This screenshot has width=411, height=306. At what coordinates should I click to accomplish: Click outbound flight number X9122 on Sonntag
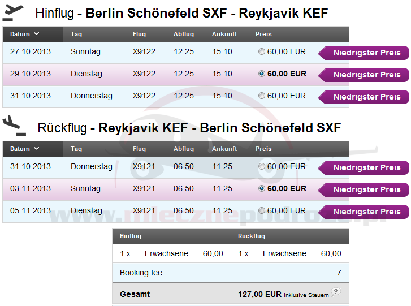coord(144,52)
